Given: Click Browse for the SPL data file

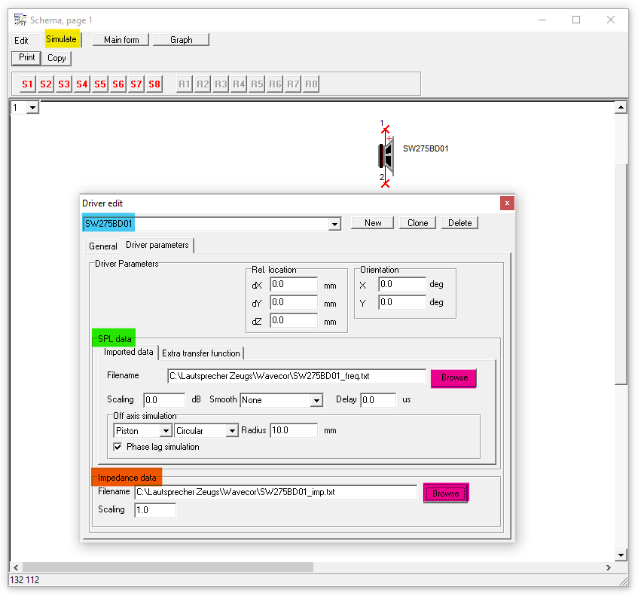Looking at the screenshot, I should click(453, 377).
